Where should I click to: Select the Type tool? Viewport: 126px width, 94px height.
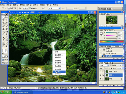pyautogui.click(x=7, y=38)
